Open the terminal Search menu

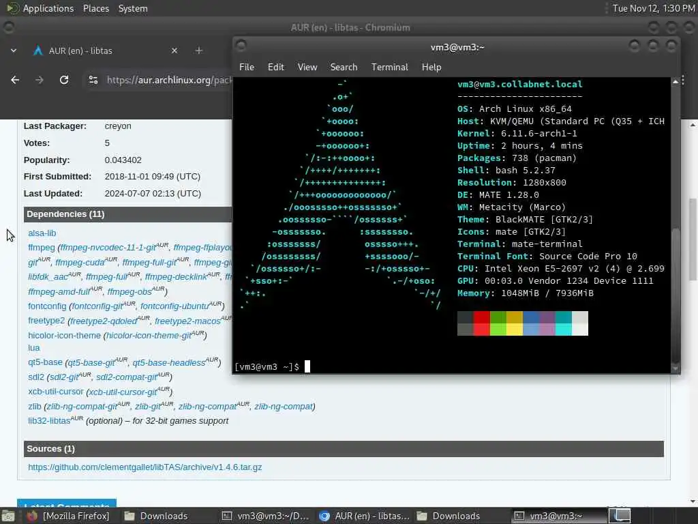(344, 67)
